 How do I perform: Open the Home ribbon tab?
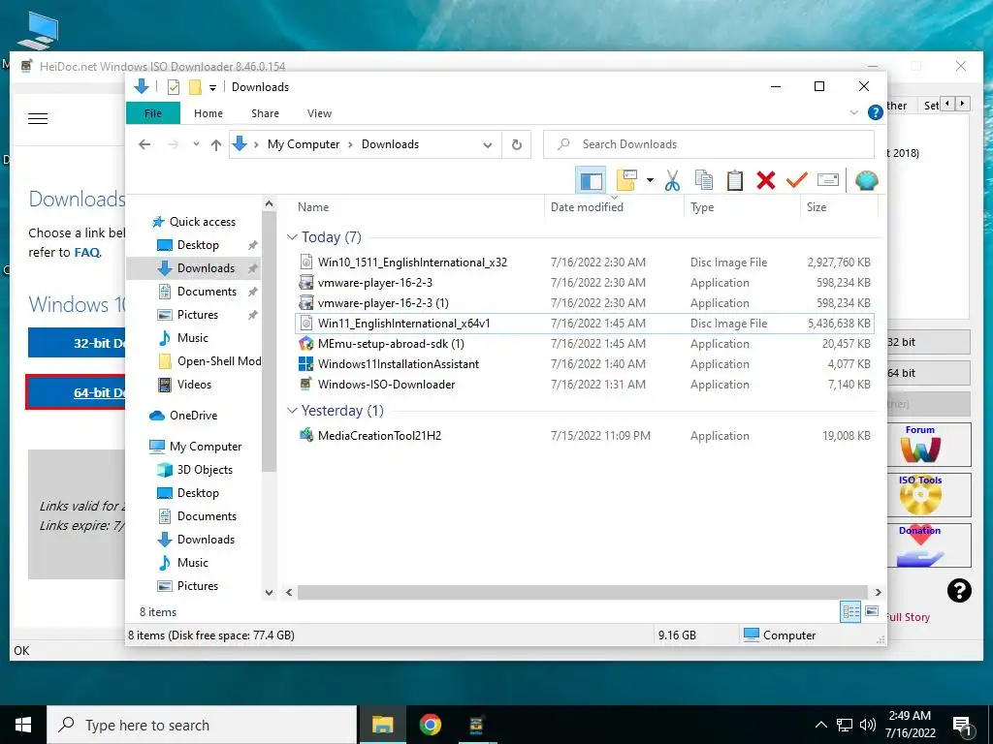pos(208,113)
